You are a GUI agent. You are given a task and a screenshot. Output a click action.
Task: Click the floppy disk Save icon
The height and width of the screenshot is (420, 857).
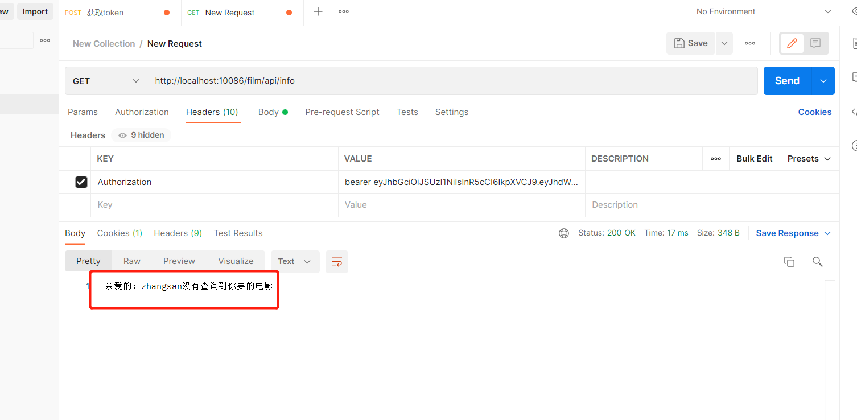pyautogui.click(x=679, y=43)
